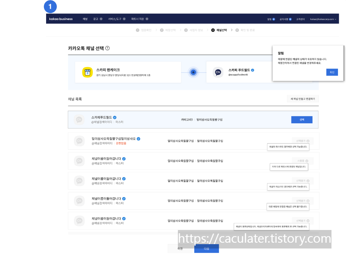Click the yellow store icon for 스카피 팬케이크

[87, 72]
